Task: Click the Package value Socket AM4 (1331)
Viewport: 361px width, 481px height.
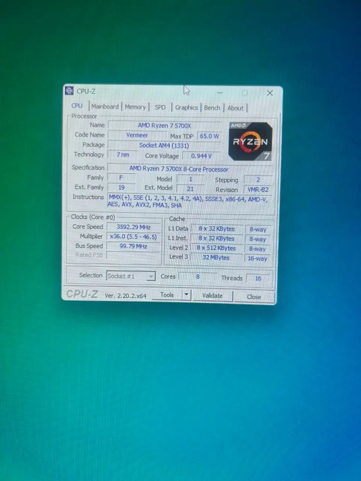Action: [164, 145]
